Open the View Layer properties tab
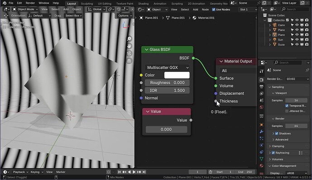This screenshot has width=312, height=180. click(261, 94)
